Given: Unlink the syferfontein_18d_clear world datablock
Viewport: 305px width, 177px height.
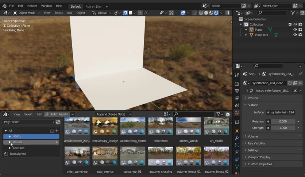Looking at the screenshot, I should click(300, 83).
